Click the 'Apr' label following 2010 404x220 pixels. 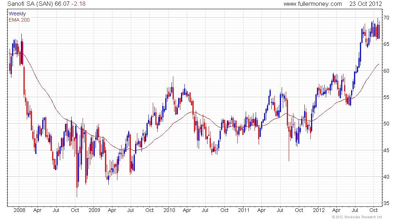[187, 210]
